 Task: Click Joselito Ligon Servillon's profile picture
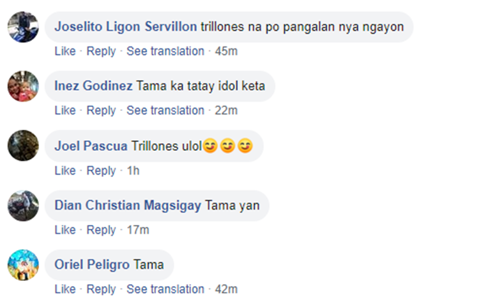23,27
